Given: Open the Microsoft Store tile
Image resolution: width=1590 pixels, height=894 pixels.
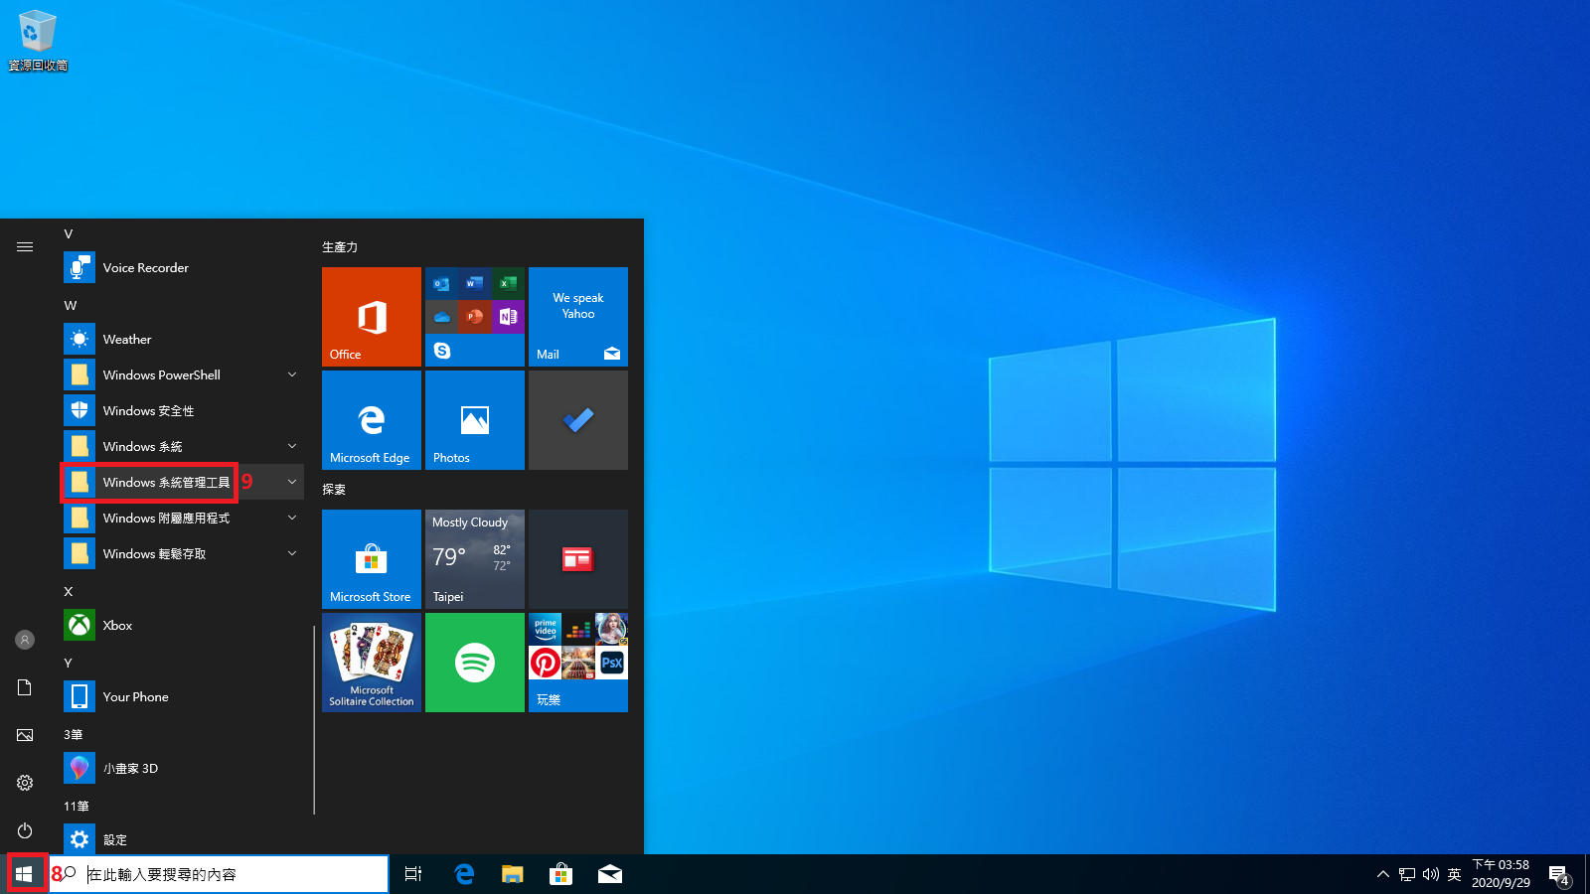Looking at the screenshot, I should [x=371, y=558].
